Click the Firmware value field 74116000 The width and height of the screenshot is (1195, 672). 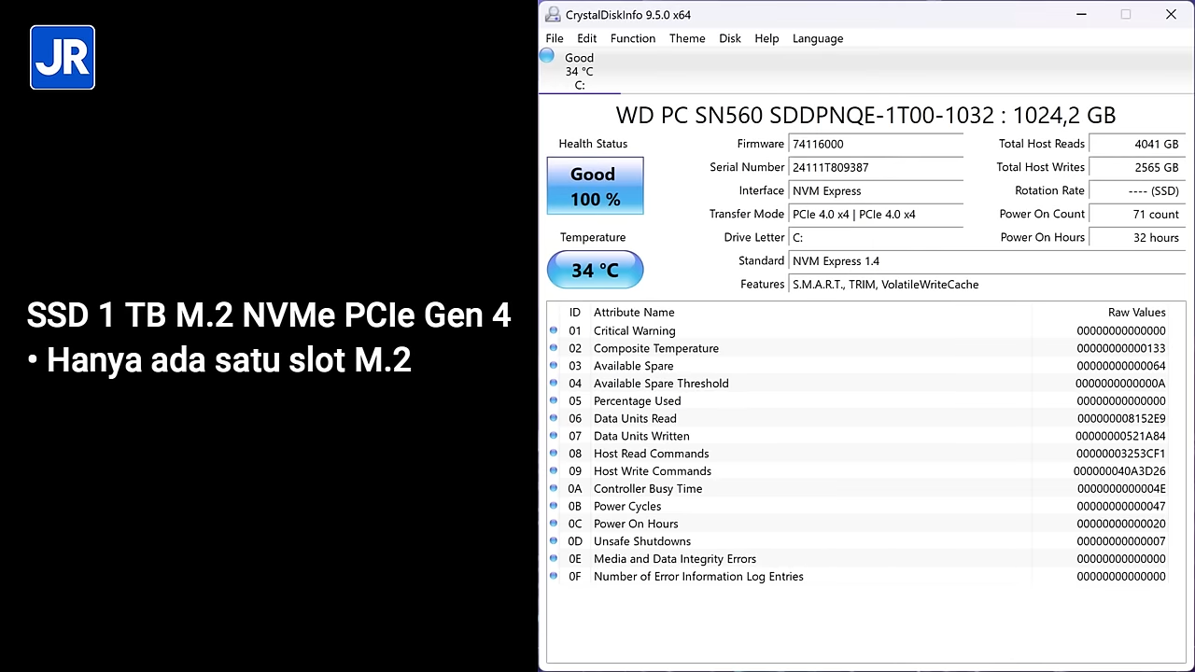[x=876, y=145]
